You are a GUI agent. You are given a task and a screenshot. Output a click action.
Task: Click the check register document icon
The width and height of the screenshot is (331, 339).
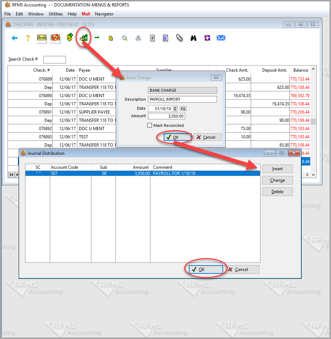point(152,38)
